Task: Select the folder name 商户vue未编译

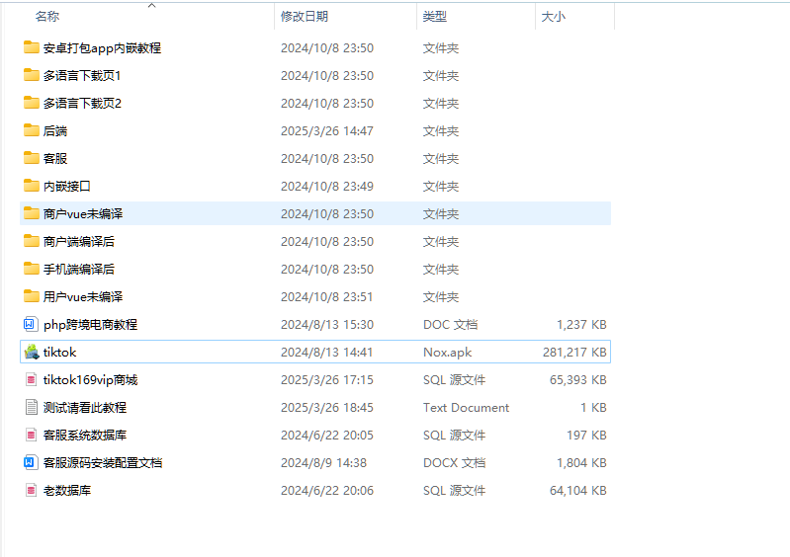Action: pyautogui.click(x=83, y=214)
